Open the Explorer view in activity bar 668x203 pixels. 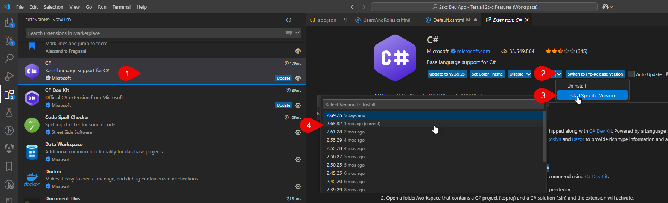coord(9,23)
